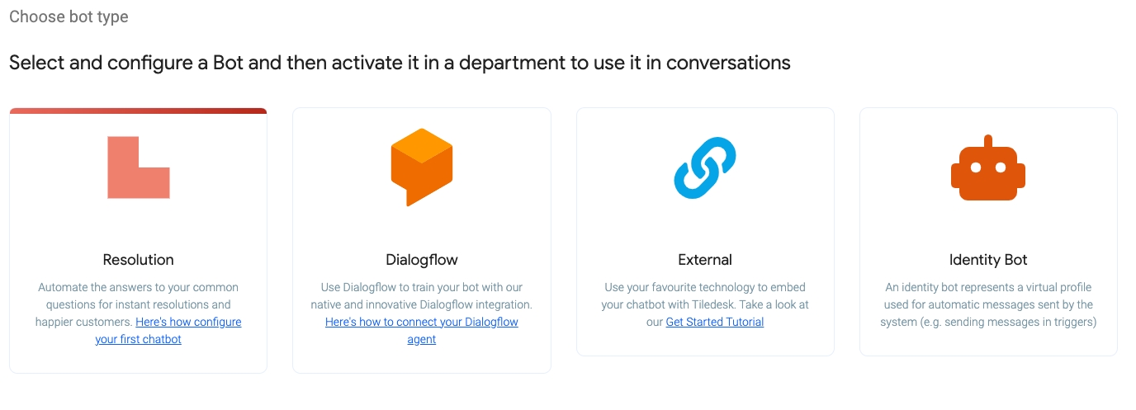Open "Here's how configure your first chatbot" link
This screenshot has height=410, width=1136.
click(188, 322)
